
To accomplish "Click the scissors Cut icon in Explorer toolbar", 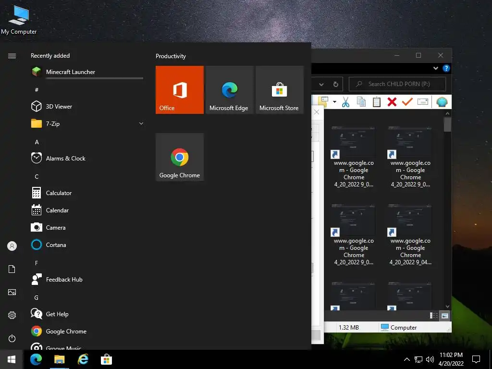I will [345, 102].
